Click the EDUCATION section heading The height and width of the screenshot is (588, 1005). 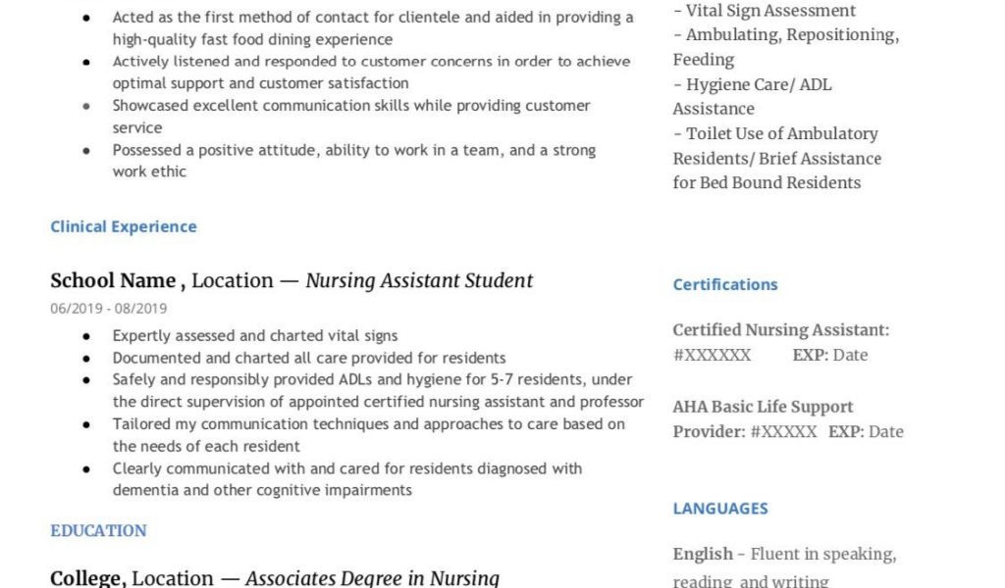(98, 530)
